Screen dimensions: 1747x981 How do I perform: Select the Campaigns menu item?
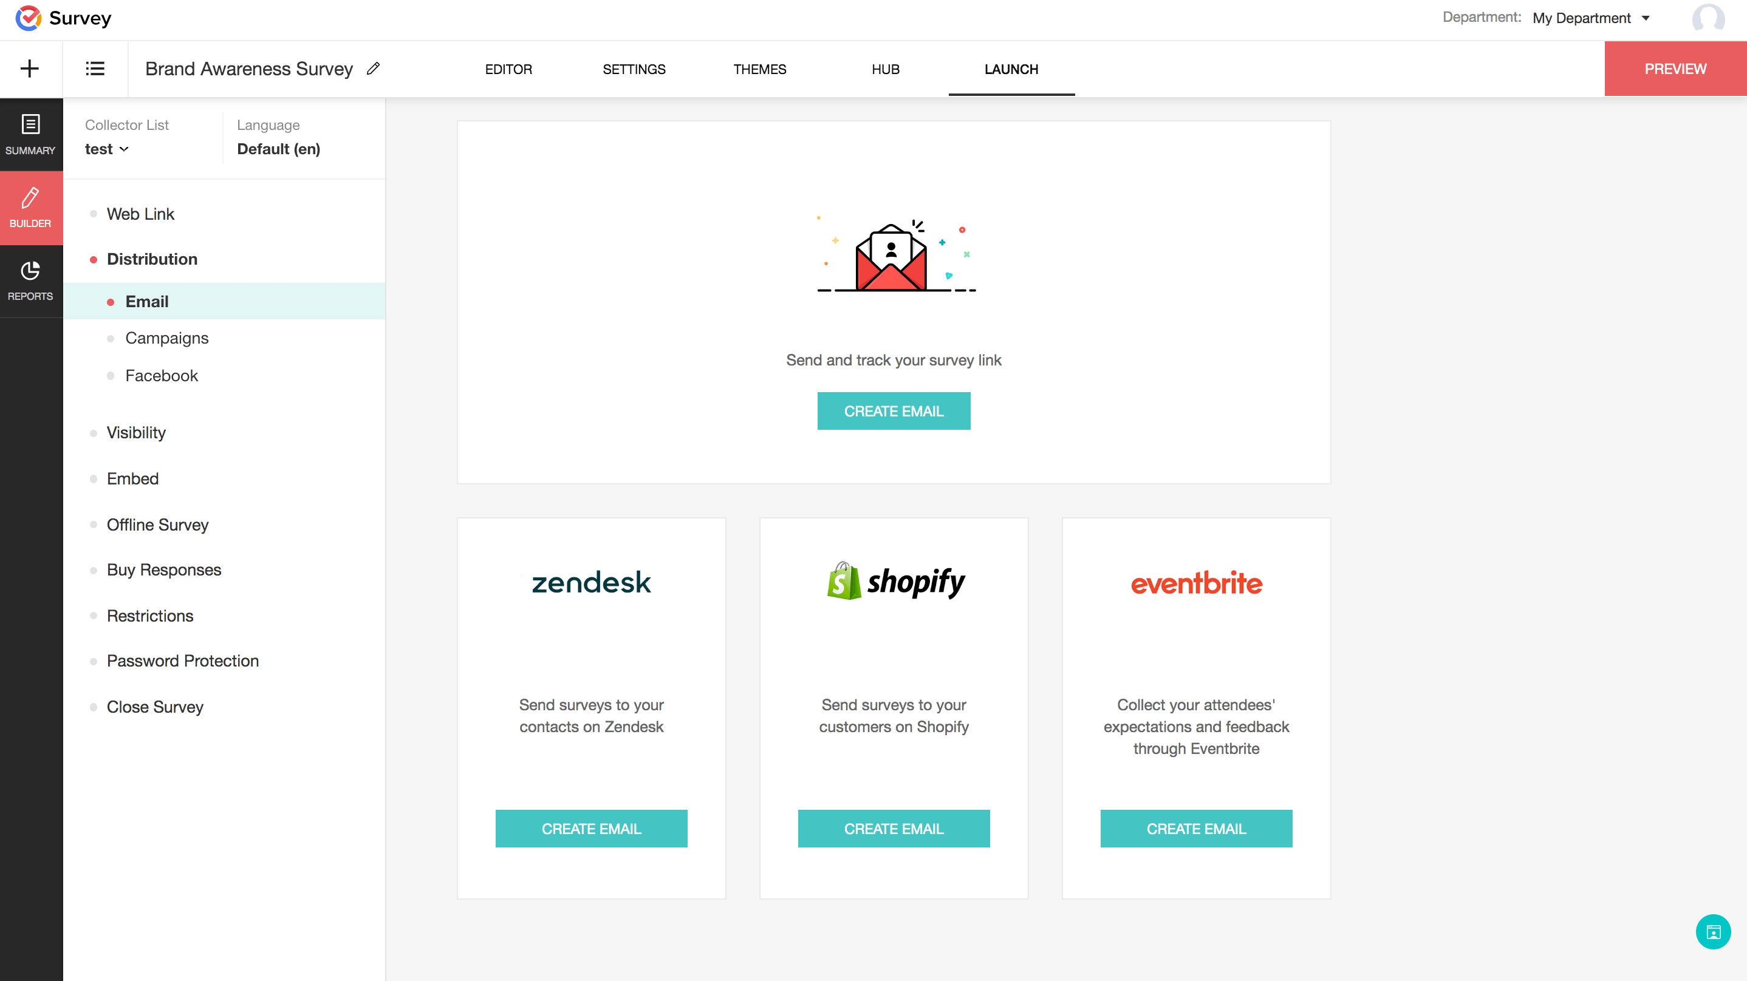click(x=167, y=337)
